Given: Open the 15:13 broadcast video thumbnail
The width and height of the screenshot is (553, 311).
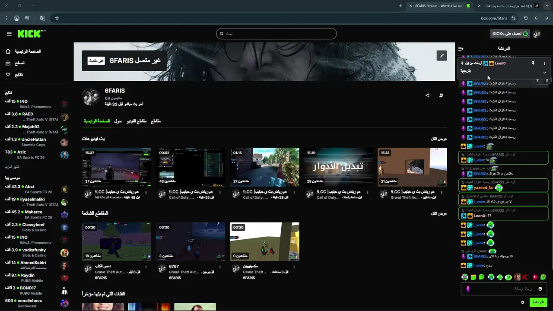Looking at the screenshot, I should pos(412,167).
